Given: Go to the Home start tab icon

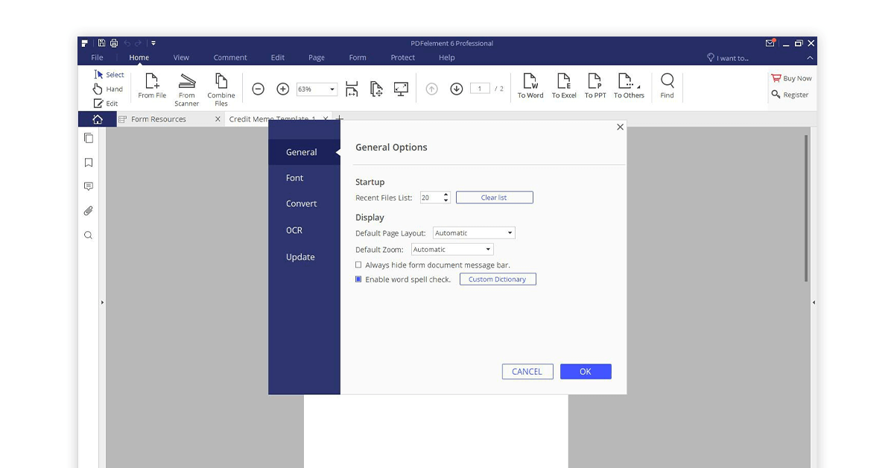Looking at the screenshot, I should point(98,119).
